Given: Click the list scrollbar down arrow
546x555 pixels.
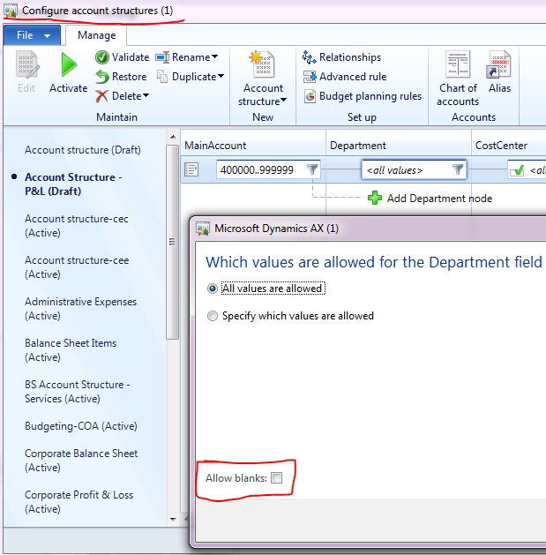Looking at the screenshot, I should coord(173,519).
